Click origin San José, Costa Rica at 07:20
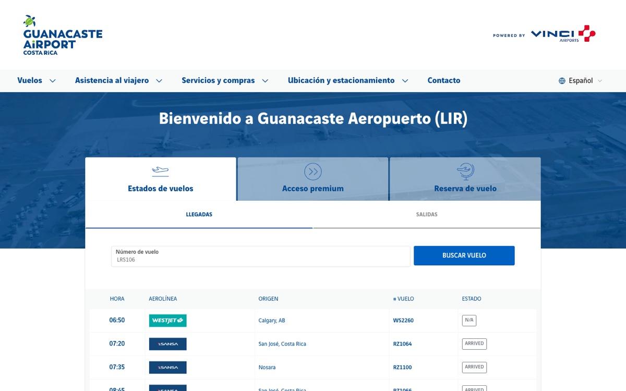 click(282, 344)
